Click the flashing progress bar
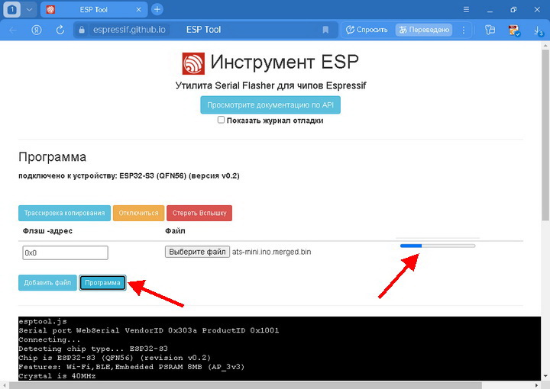This screenshot has height=389, width=550. (x=438, y=246)
